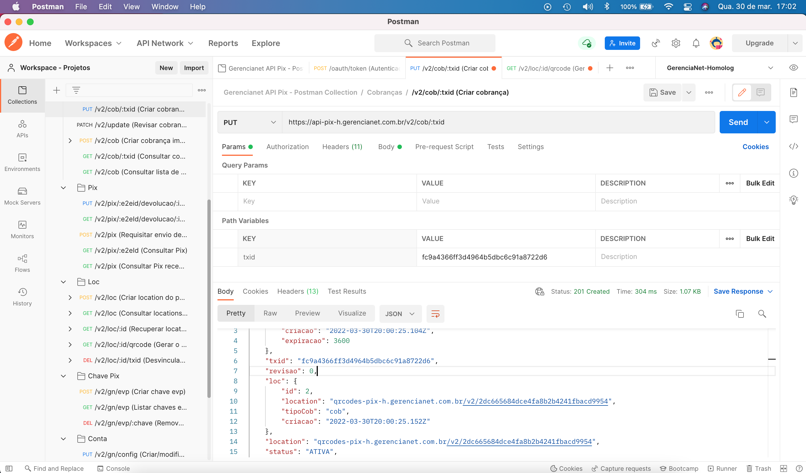Image resolution: width=806 pixels, height=473 pixels.
Task: Select the Raw response view
Action: tap(270, 313)
